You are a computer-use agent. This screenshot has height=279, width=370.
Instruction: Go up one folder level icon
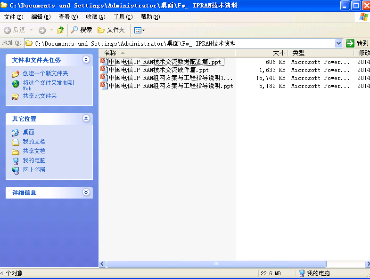click(60, 30)
